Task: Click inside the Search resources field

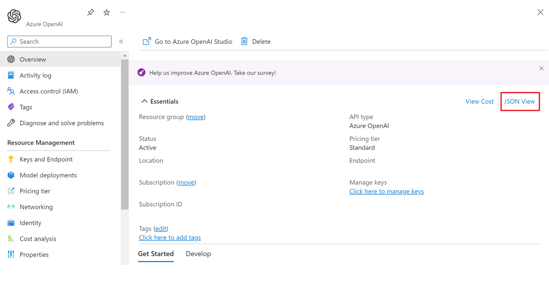Action: [59, 41]
